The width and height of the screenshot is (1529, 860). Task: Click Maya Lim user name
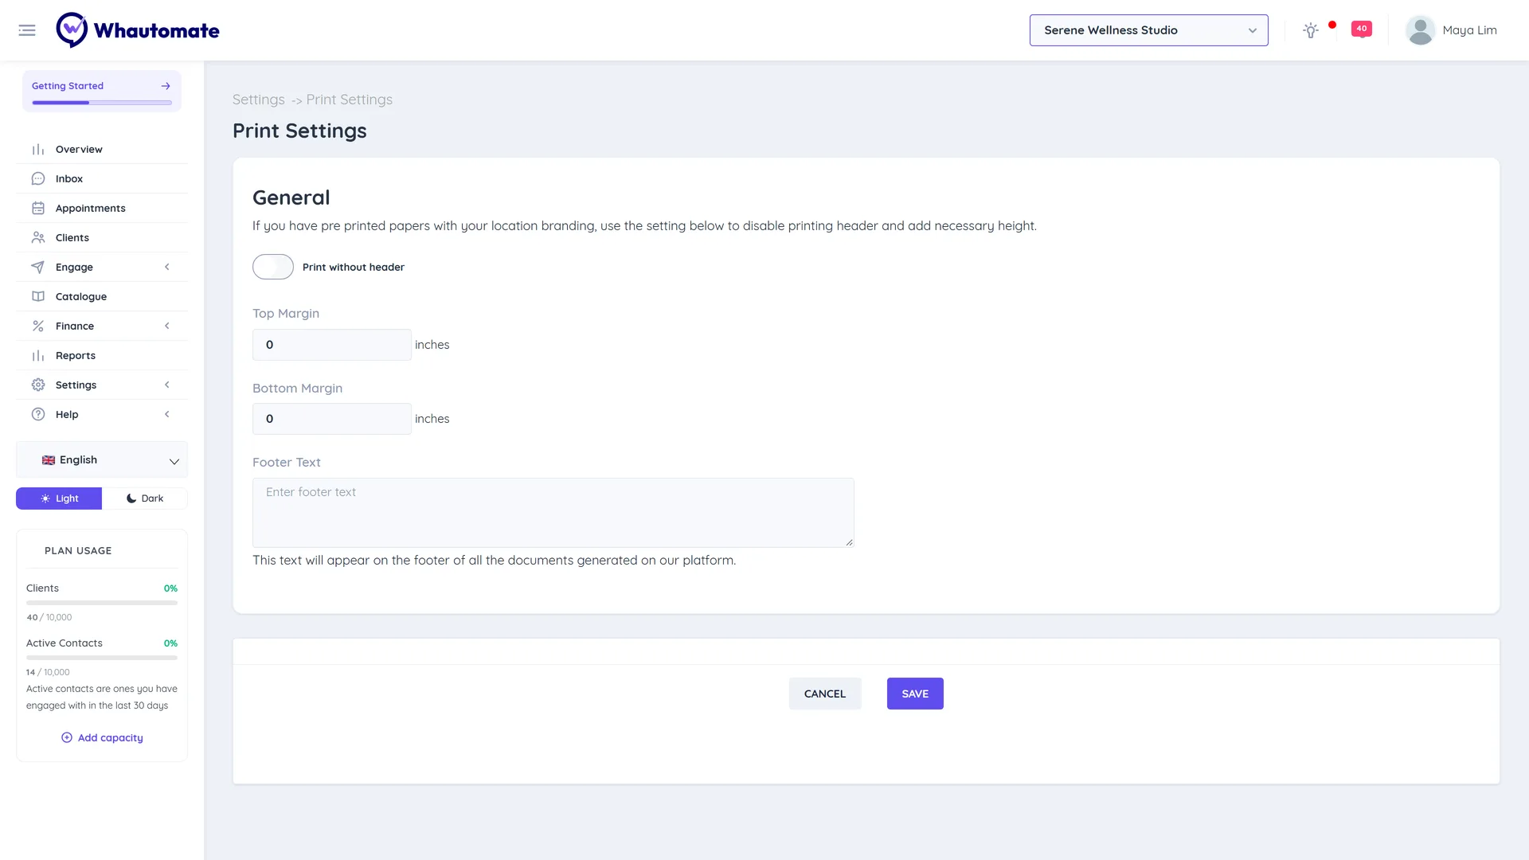(1469, 30)
